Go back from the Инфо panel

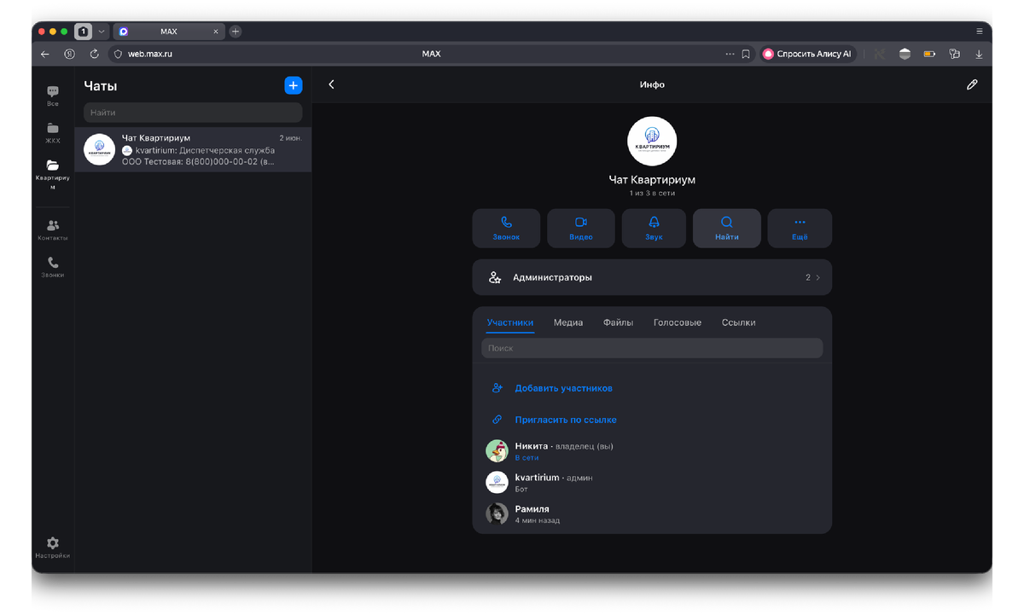click(331, 84)
